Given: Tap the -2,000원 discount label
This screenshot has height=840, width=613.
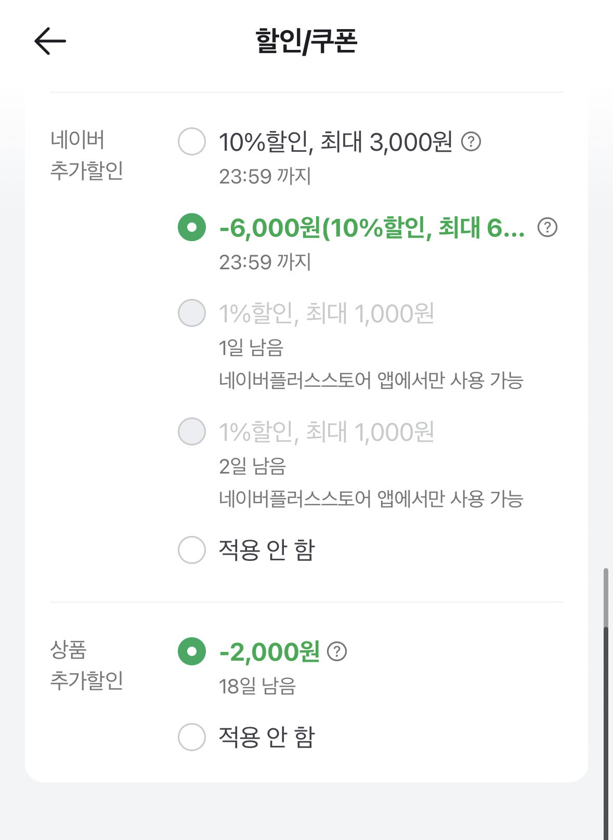Looking at the screenshot, I should tap(269, 652).
